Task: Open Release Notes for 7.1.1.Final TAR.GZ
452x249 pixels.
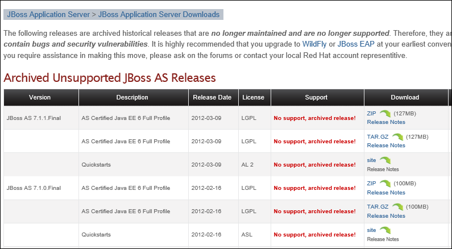Action: (x=386, y=146)
